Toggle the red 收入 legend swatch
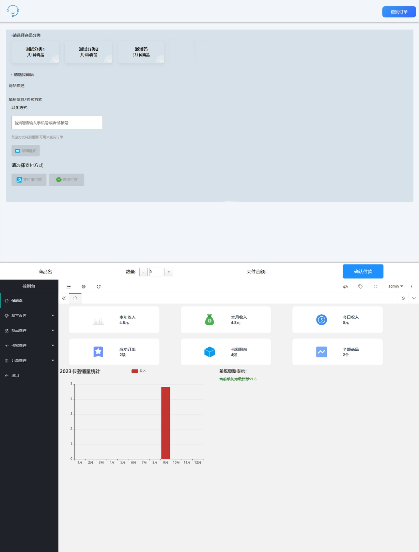This screenshot has height=552, width=419. (135, 371)
